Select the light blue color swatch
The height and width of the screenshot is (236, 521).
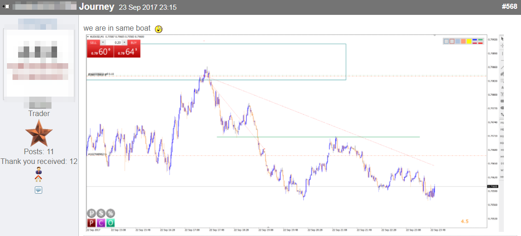coord(457,41)
